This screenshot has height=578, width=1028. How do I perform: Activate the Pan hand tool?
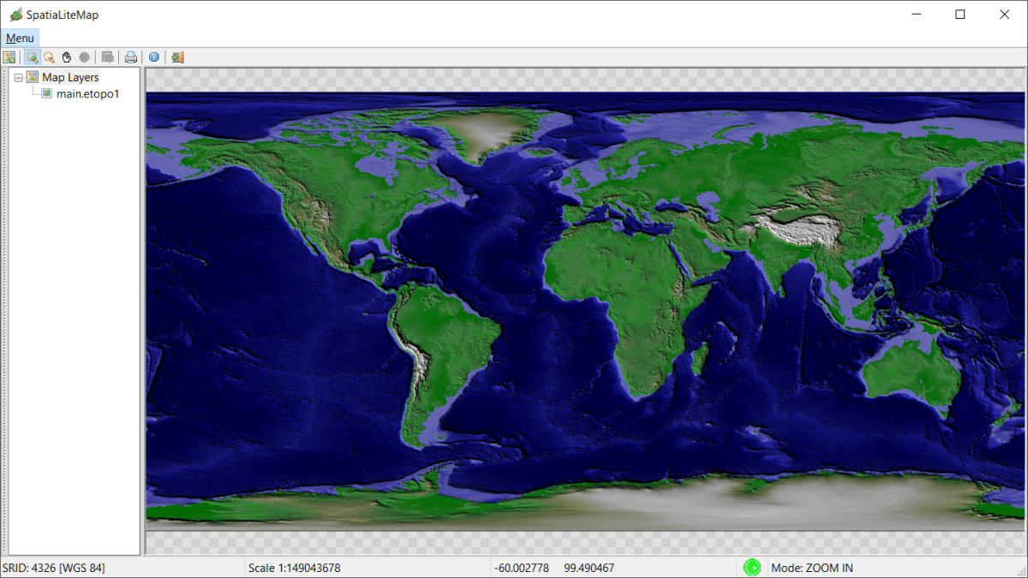pyautogui.click(x=67, y=57)
